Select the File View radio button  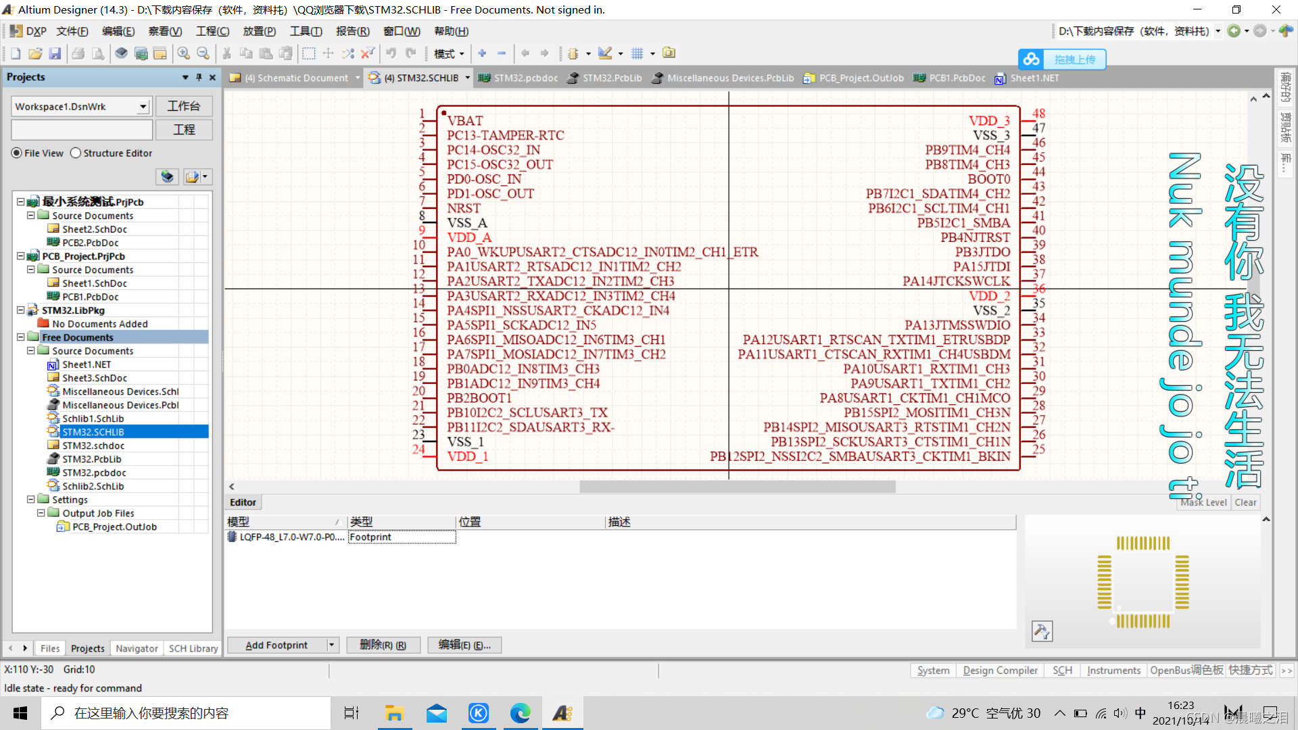pyautogui.click(x=17, y=153)
